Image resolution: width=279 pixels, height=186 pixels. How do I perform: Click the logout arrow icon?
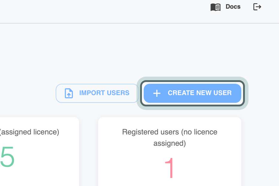point(257,7)
